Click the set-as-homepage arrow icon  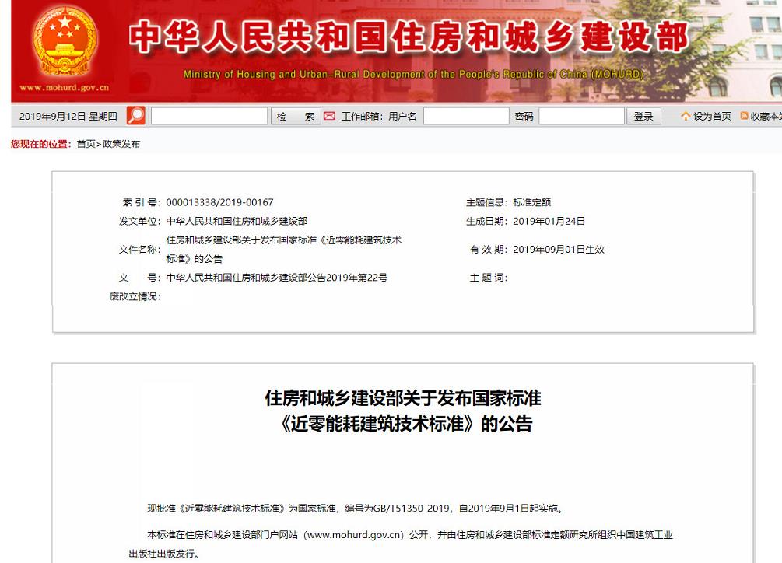pyautogui.click(x=685, y=117)
